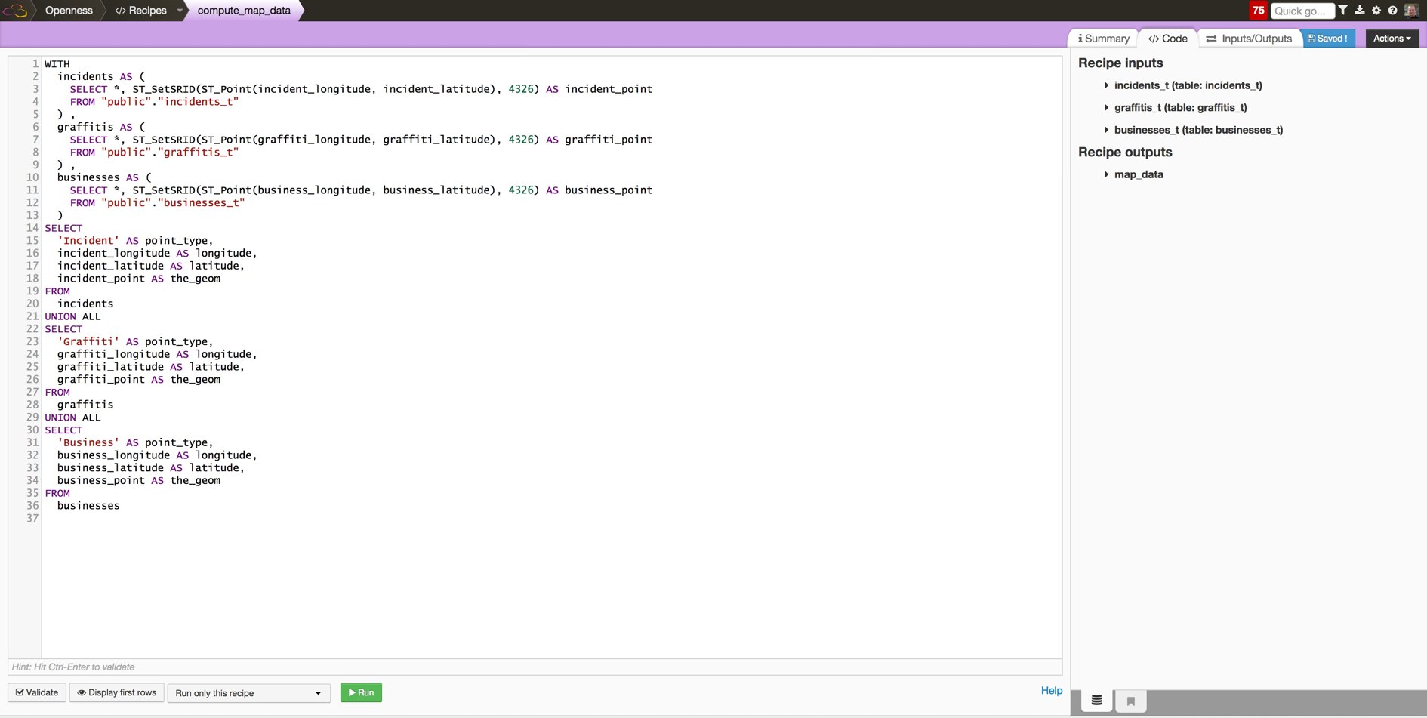This screenshot has height=718, width=1427.
Task: Click the Recipe inputs heading
Action: pos(1120,63)
